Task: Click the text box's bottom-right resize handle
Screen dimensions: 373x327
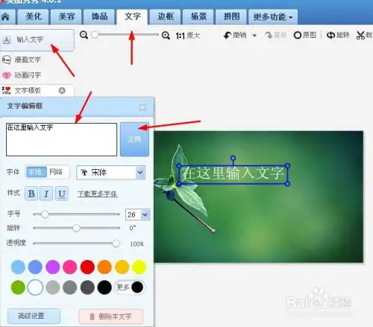Action: coord(287,184)
